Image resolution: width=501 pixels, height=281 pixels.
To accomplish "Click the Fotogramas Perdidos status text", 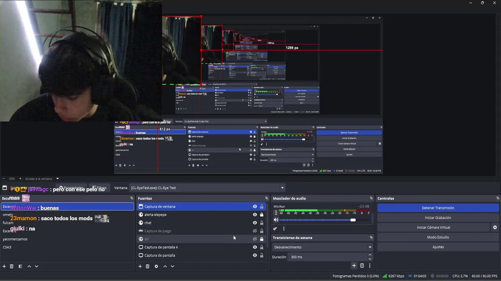I will point(355,276).
